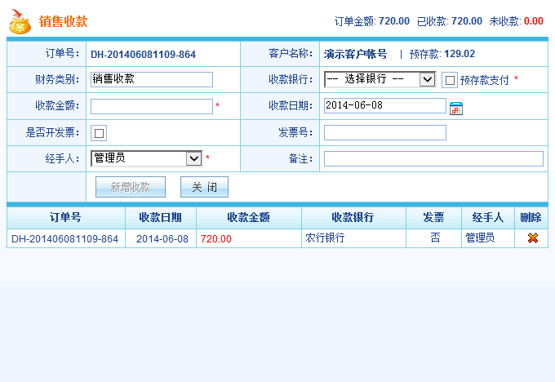Click the 收款日期 date field

coord(384,106)
